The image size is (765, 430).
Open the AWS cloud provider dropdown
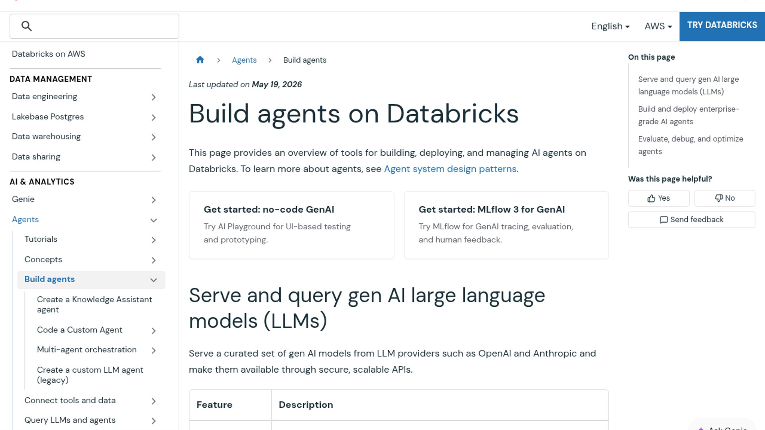click(x=658, y=26)
